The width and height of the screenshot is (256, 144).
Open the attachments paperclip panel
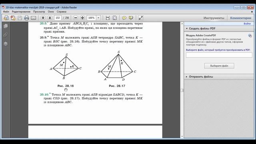pyautogui.click(x=6, y=35)
